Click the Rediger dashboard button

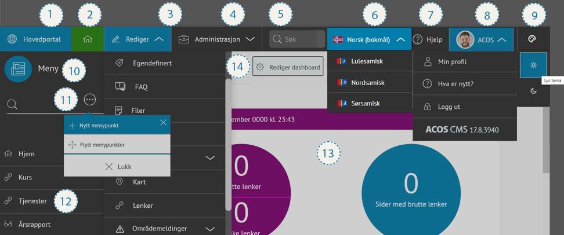288,67
